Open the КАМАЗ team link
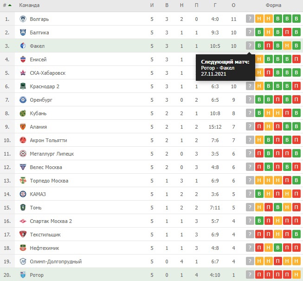 pos(38,194)
